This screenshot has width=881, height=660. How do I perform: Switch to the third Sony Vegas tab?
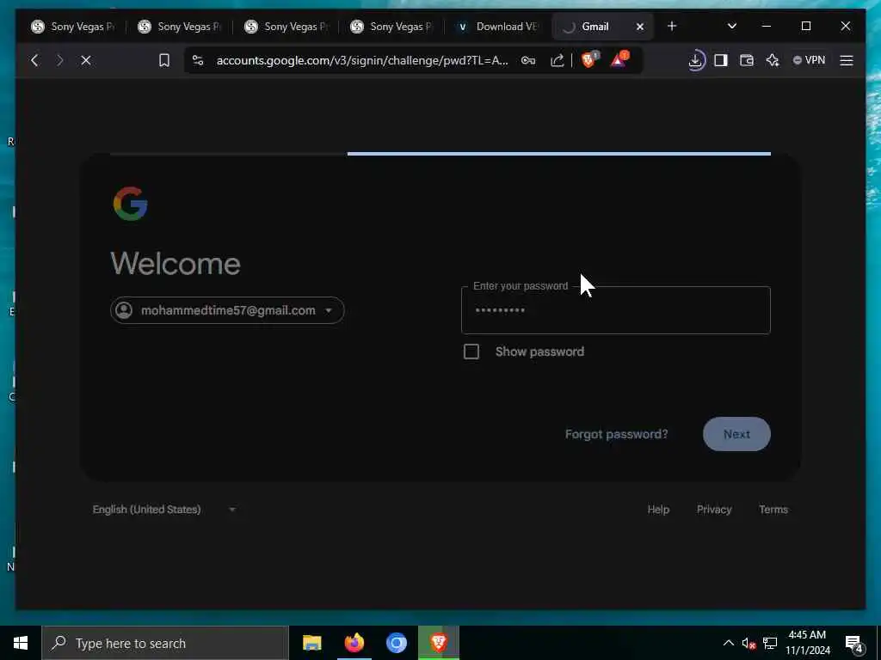tap(287, 27)
